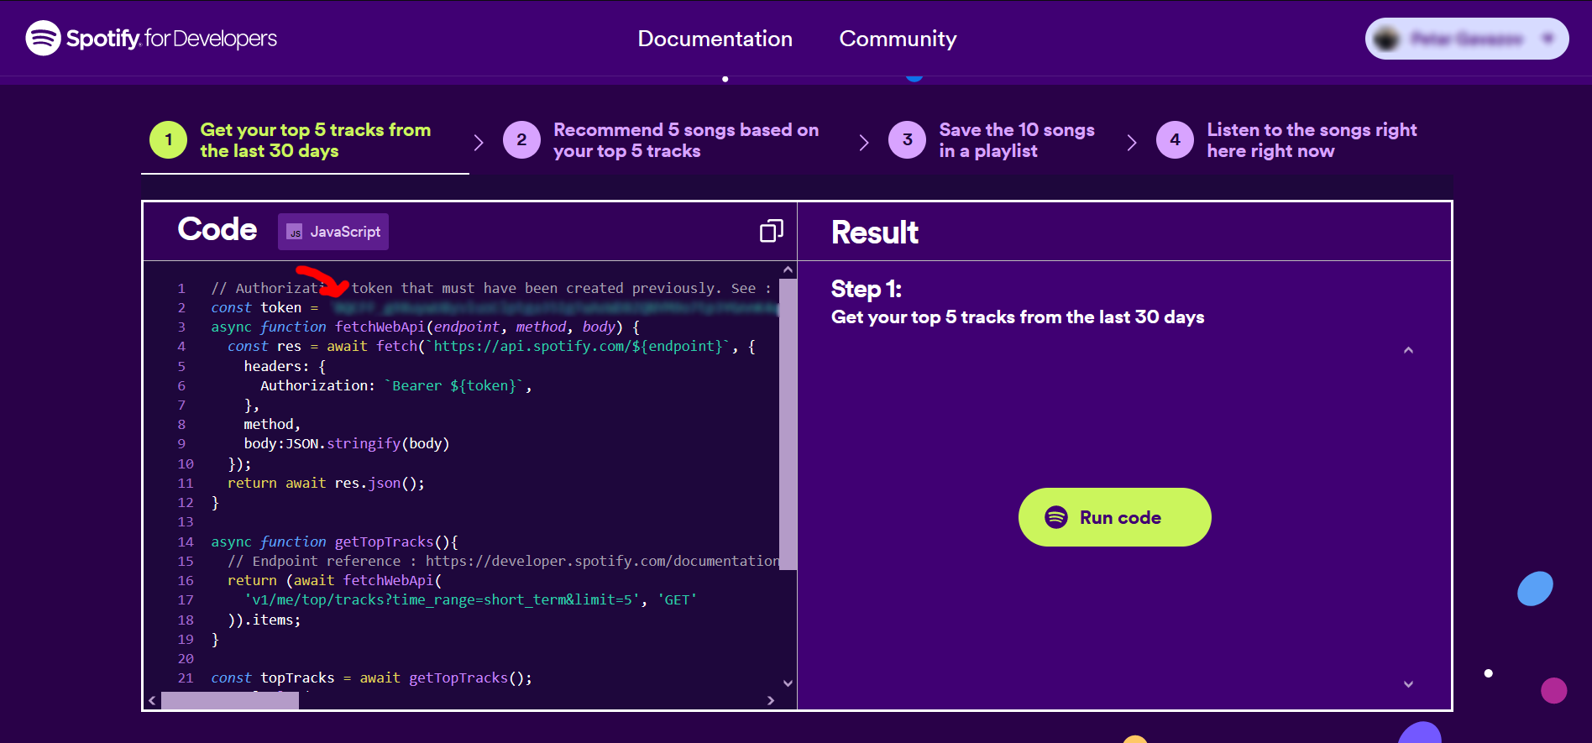Click the 'async function fetchWebApi' code line
Viewport: 1592px width, 743px height.
[425, 327]
